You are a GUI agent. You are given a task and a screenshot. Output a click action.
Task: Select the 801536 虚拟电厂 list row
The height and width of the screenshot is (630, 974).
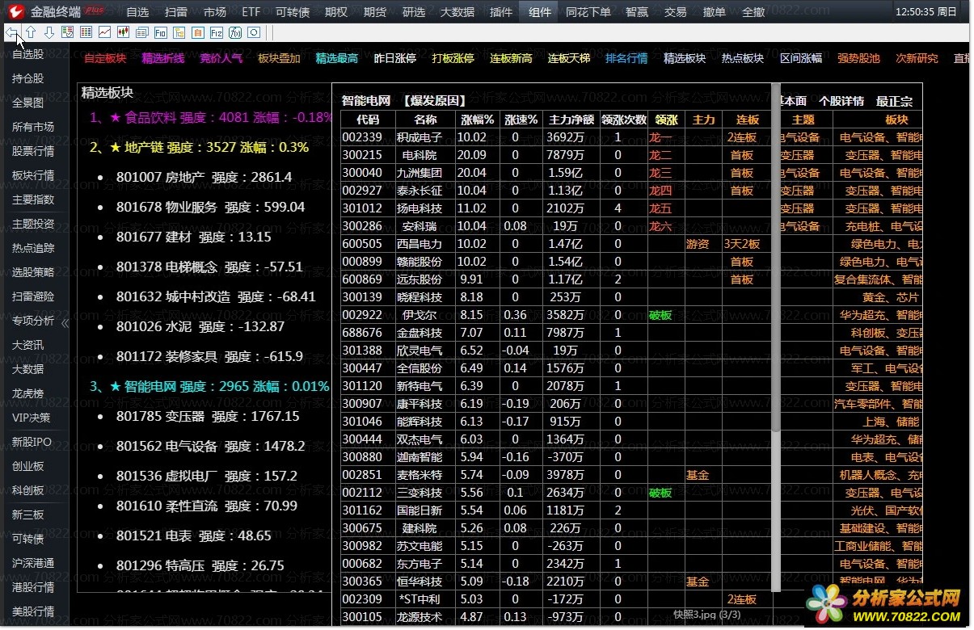pos(207,476)
